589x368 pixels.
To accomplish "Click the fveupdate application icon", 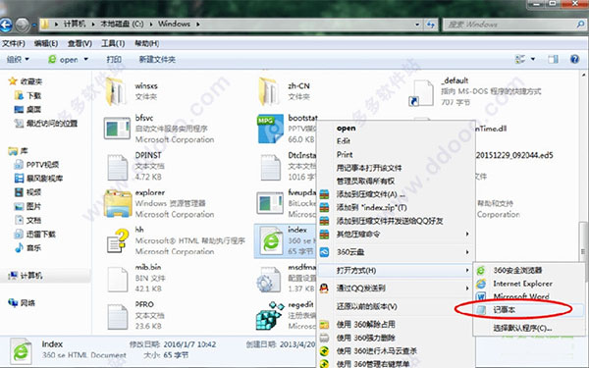I will [270, 203].
